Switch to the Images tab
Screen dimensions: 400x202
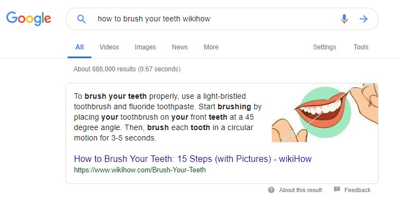point(145,47)
